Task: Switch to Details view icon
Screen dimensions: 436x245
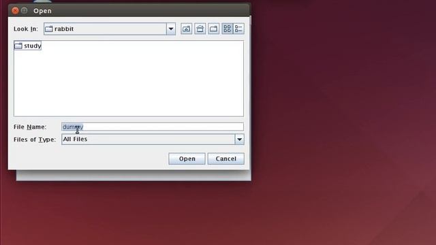Action: pos(239,29)
